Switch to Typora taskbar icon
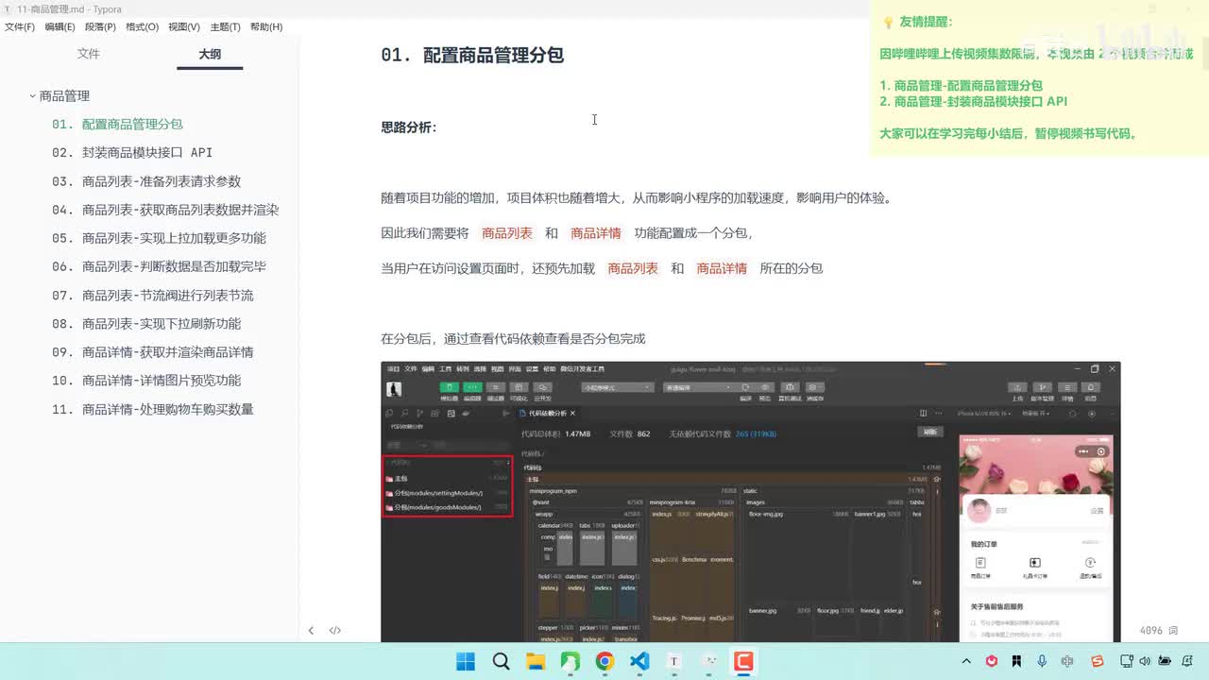Viewport: 1209px width, 680px height. coord(674,661)
